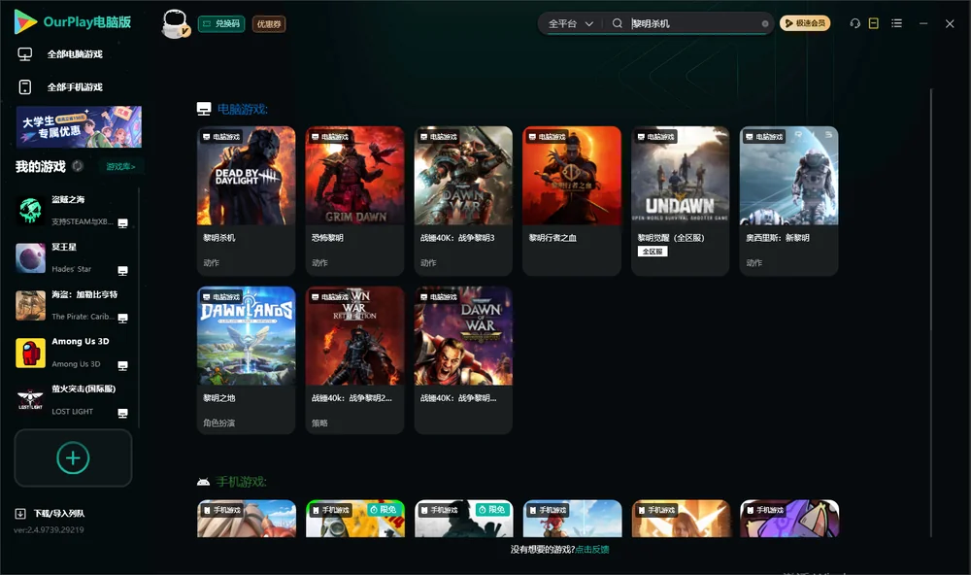Screen dimensions: 971x575
Task: Select 全部电脑游戏 in the sidebar
Action: [75, 54]
